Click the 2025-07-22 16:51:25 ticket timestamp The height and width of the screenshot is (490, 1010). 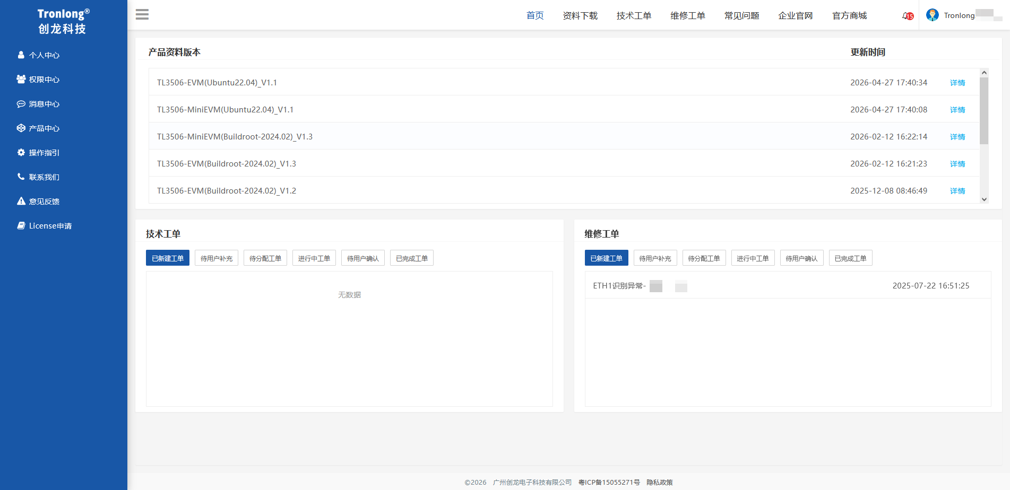(x=931, y=286)
